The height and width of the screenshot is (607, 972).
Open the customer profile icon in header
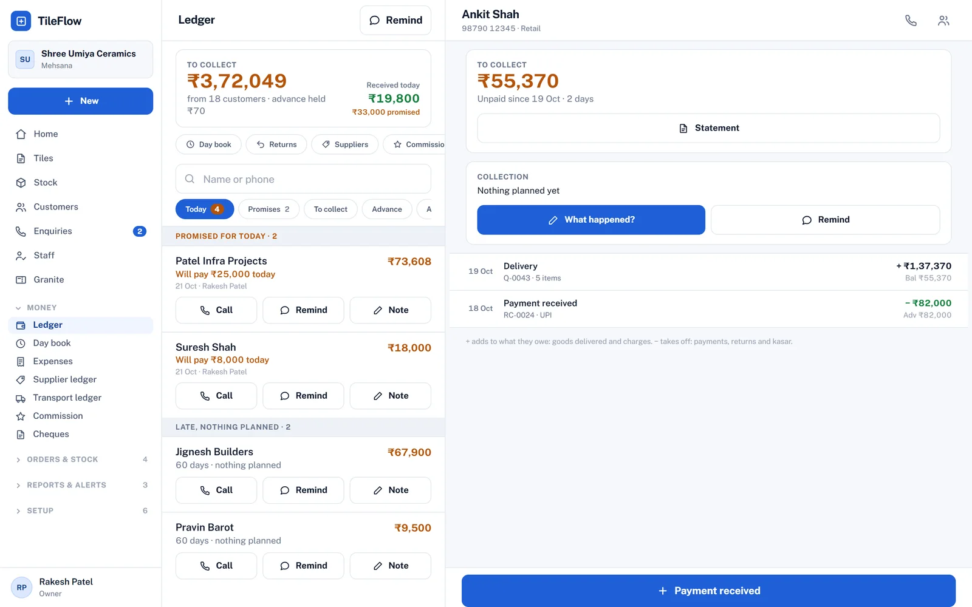[x=943, y=21]
